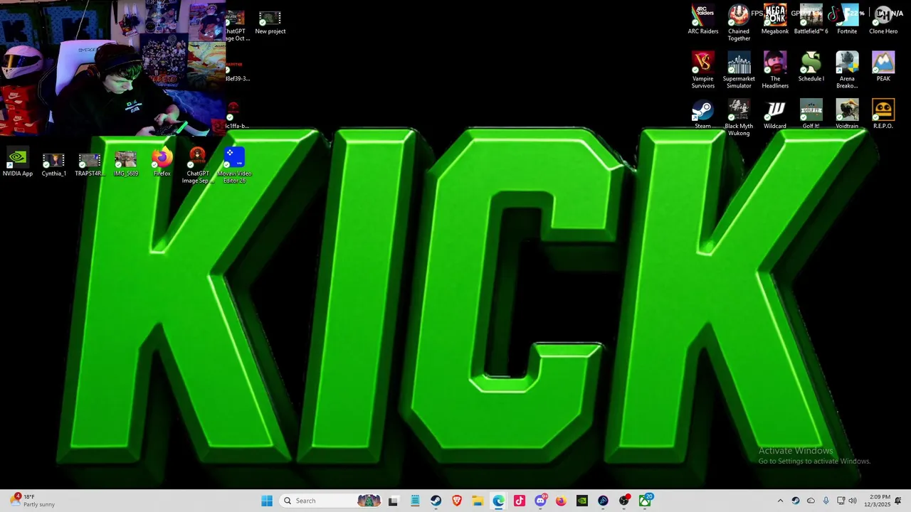Open TikTok app on taskbar
The height and width of the screenshot is (512, 911).
pos(520,501)
